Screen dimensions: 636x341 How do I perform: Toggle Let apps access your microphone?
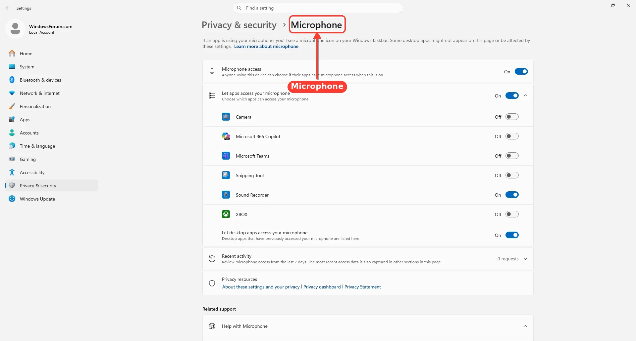click(x=512, y=95)
